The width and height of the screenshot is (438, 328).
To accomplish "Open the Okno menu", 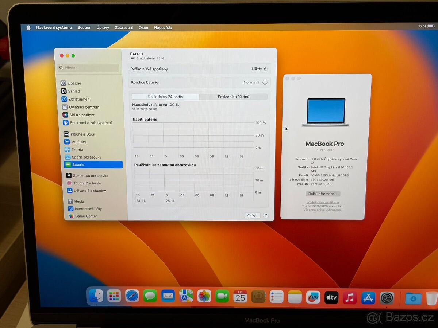I will 143,27.
